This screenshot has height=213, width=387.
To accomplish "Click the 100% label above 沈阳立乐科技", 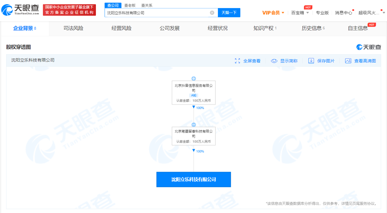I will pos(200,151).
